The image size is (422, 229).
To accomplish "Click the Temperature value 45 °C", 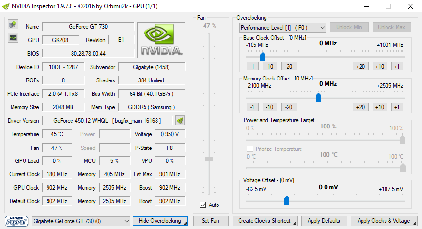I will (x=57, y=134).
